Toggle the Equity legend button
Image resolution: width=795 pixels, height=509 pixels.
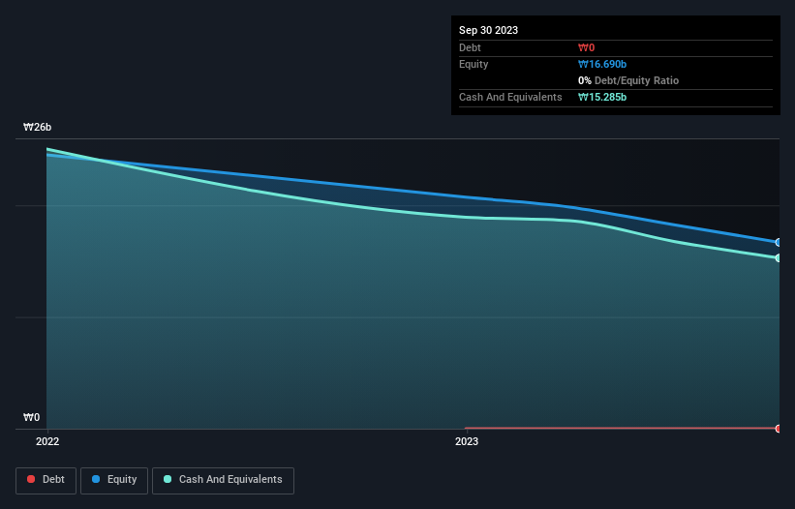click(114, 480)
